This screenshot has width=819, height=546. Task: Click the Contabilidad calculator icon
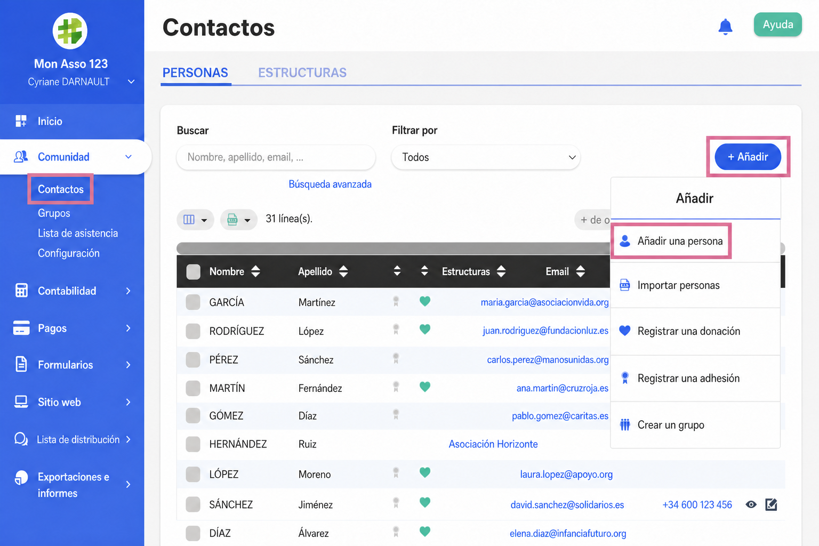pos(21,291)
